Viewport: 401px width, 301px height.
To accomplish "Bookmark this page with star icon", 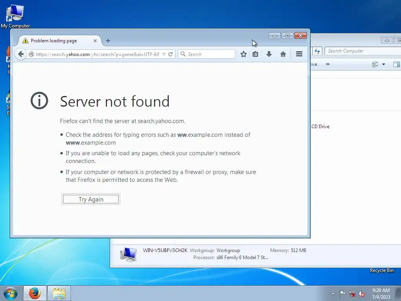I will pyautogui.click(x=244, y=54).
